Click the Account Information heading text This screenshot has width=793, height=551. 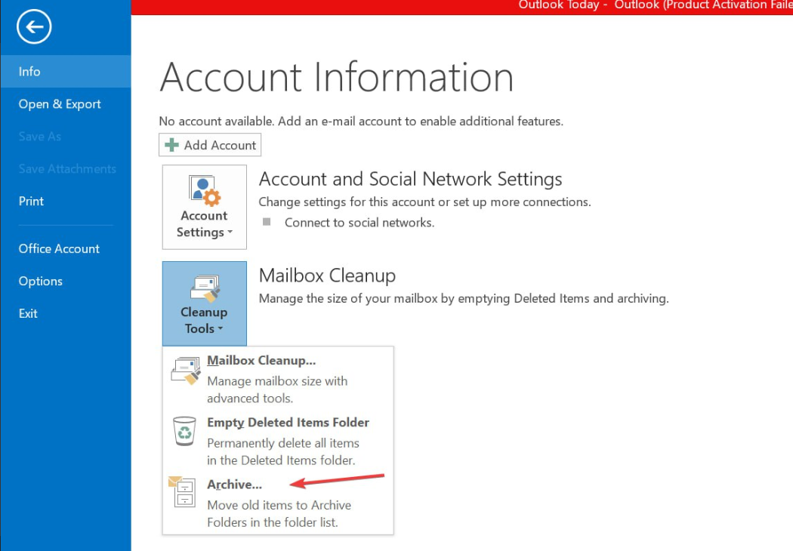pyautogui.click(x=337, y=77)
